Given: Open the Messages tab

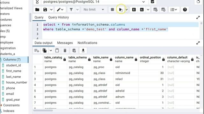Looking at the screenshot, I should pyautogui.click(x=65, y=43).
